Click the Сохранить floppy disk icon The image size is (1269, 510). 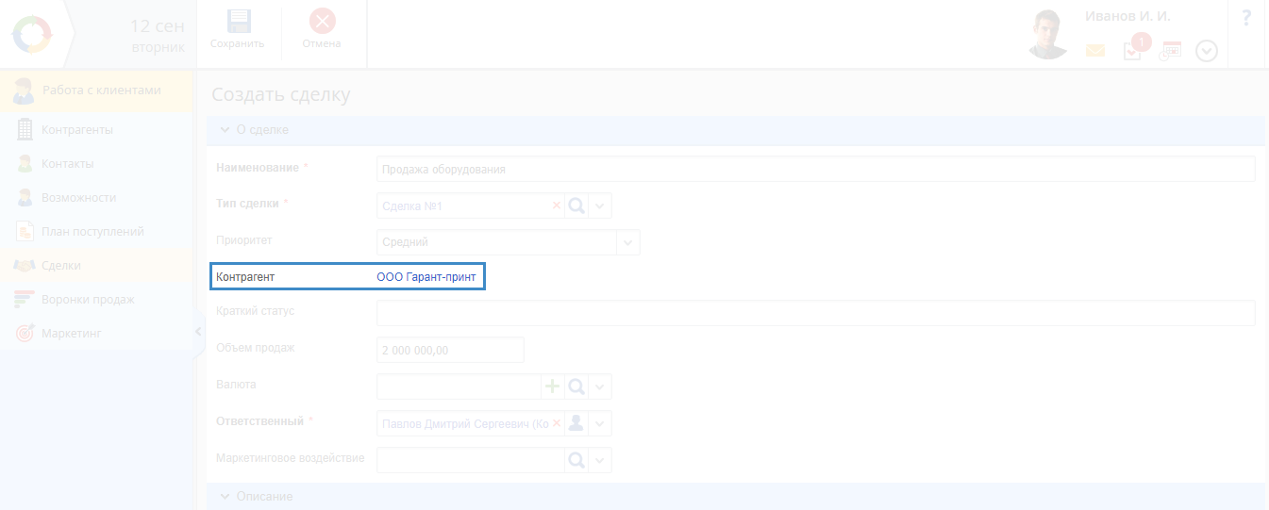click(239, 22)
